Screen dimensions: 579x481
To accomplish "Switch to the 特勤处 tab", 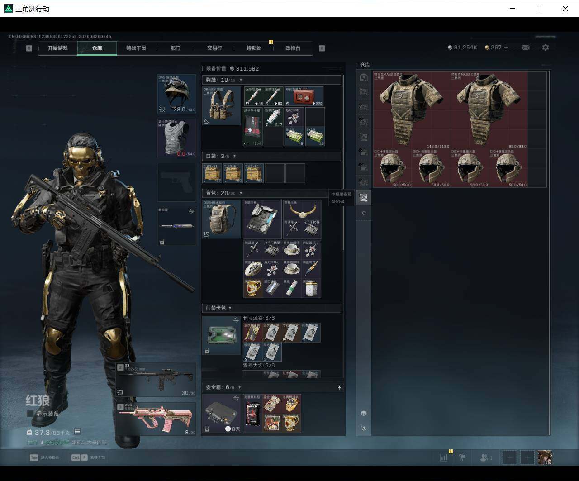I will pyautogui.click(x=254, y=48).
